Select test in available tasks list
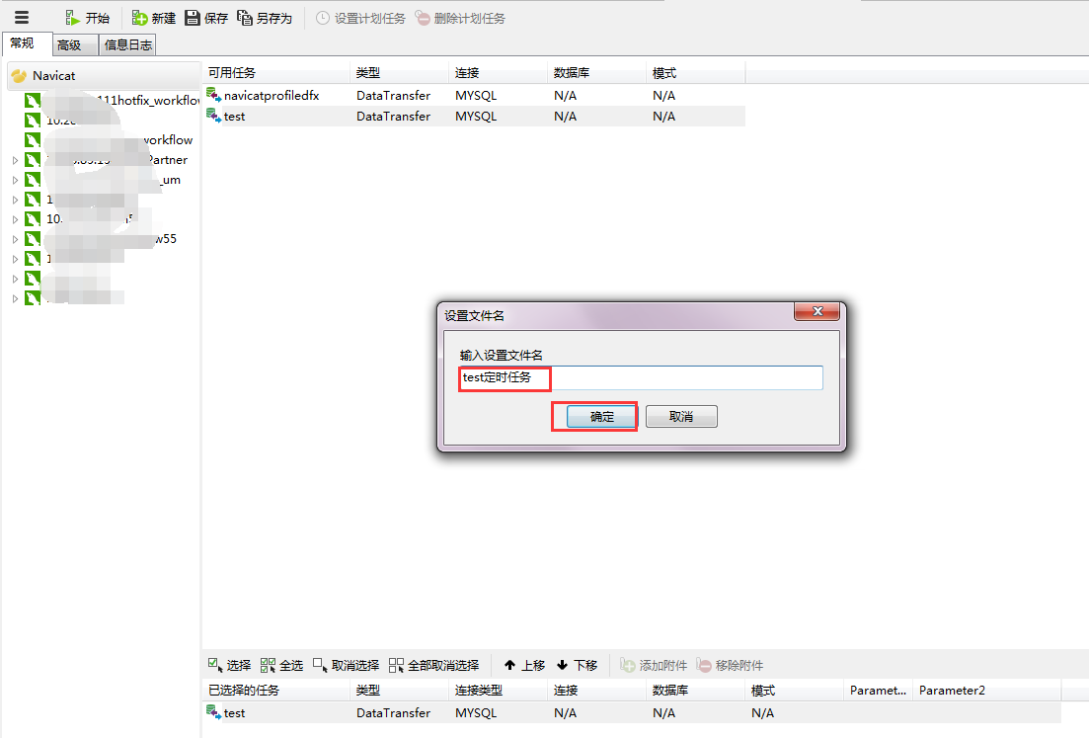Screen dimensions: 1089x738 click(x=474, y=116)
